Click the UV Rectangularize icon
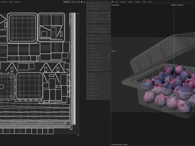Viewport: 195px width, 146px height. click(x=88, y=58)
